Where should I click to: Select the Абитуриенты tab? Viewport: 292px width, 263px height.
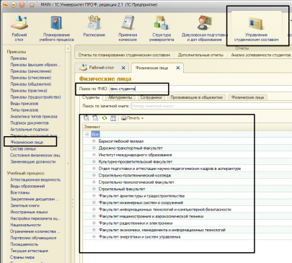[120, 97]
